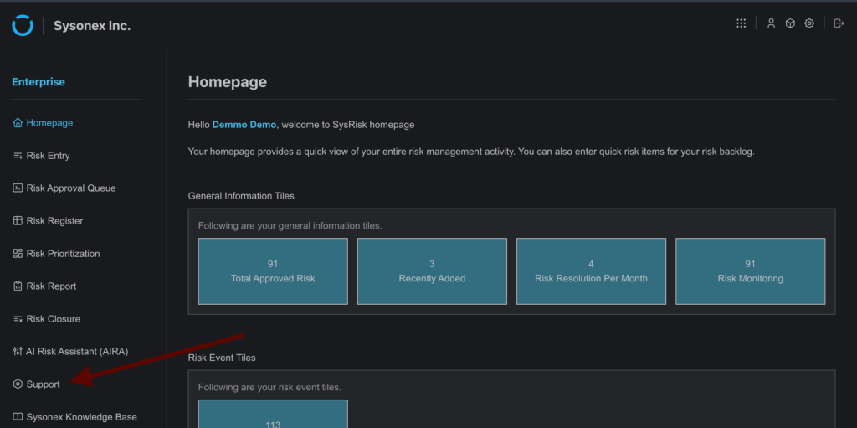Open settings gear icon in header
Viewport: 857px width, 428px height.
pos(809,23)
